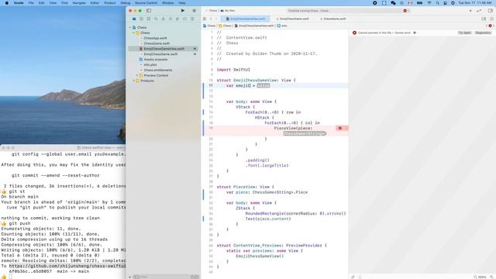Screen dimensions: 496x279
Task: Click the info icon beside the preview error
Action: pos(415,33)
